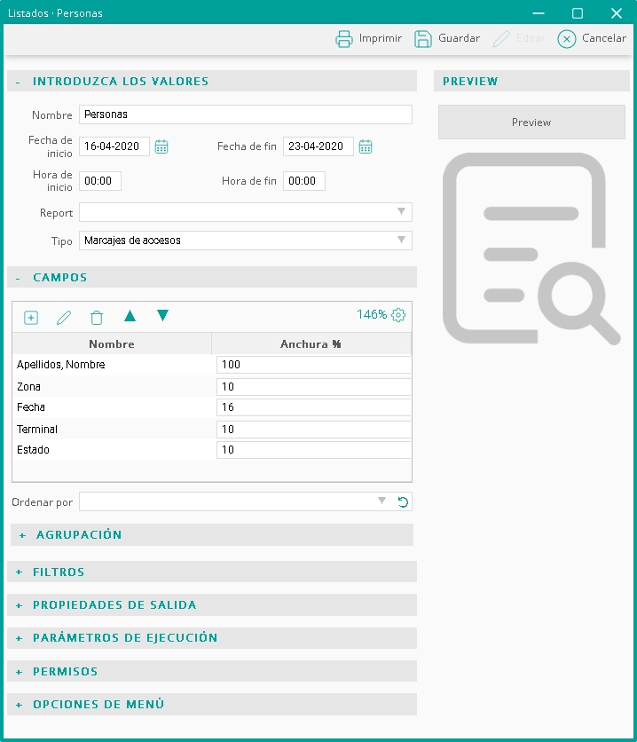This screenshot has width=637, height=742.
Task: Reset the Ordenar por refresh icon
Action: point(403,502)
